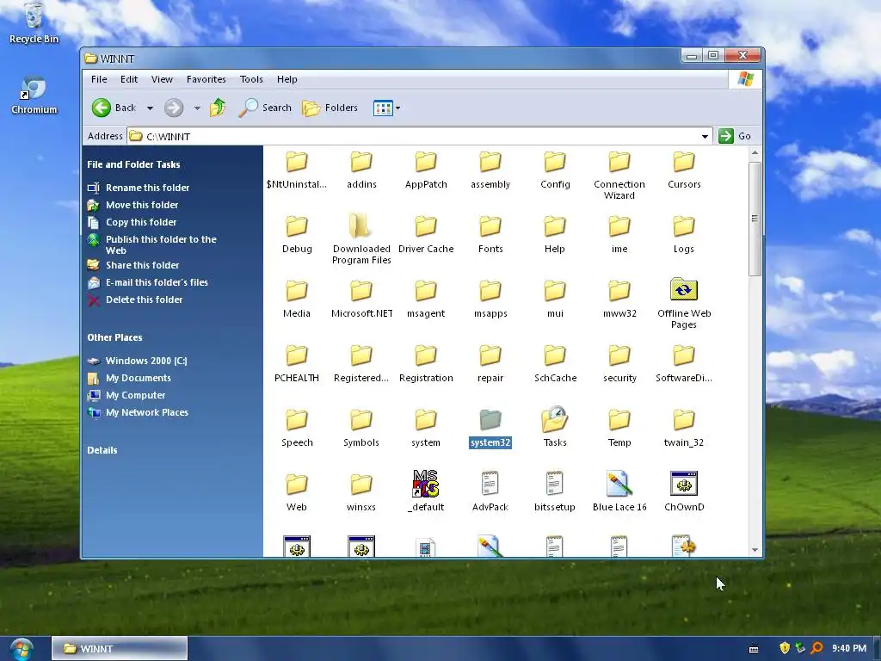
Task: Click the scrollbar down arrow
Action: [x=755, y=550]
